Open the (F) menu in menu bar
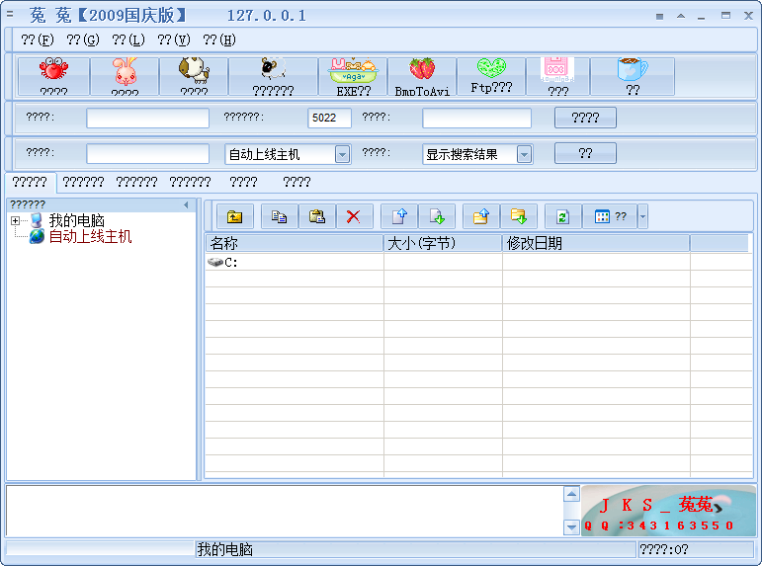Viewport: 762px width, 566px height. pyautogui.click(x=37, y=40)
